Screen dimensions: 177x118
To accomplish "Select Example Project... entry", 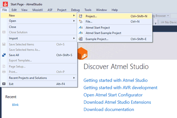I will point(115,39).
